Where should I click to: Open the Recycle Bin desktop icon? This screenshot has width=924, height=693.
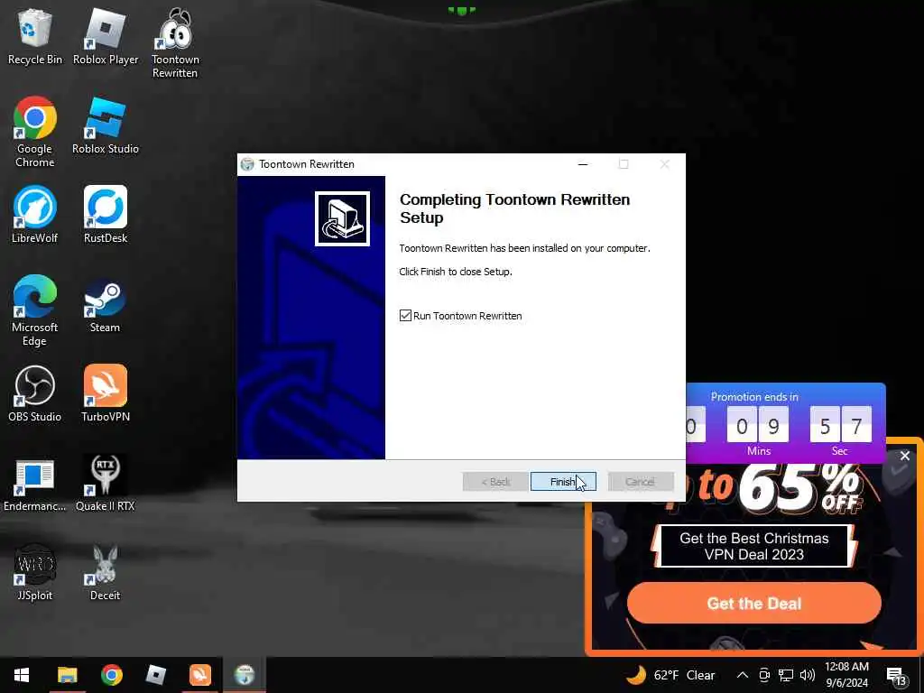click(x=35, y=36)
